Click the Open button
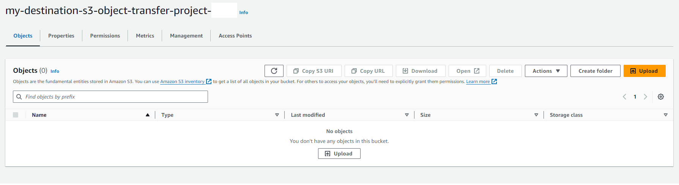This screenshot has height=185, width=679. (x=467, y=71)
